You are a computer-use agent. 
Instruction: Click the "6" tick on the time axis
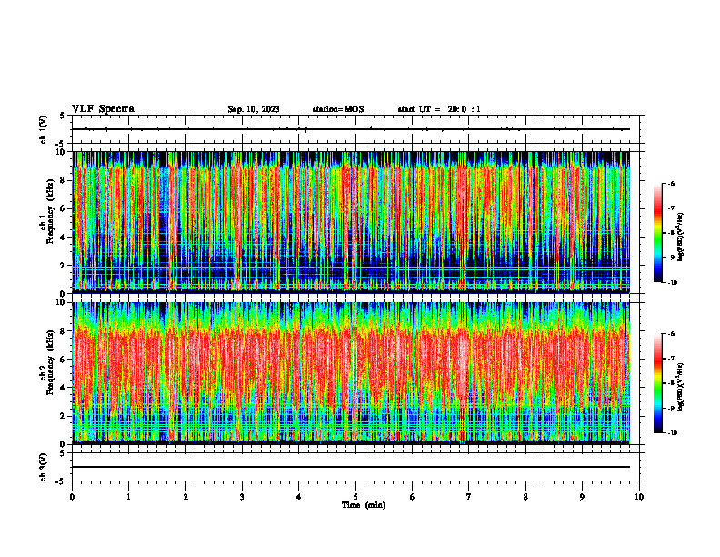[x=413, y=497]
